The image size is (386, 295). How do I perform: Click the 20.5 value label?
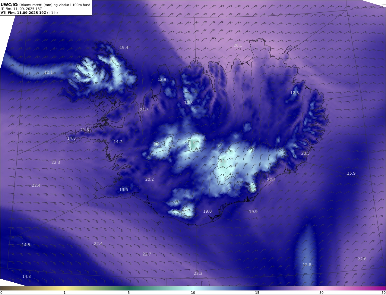305,153
